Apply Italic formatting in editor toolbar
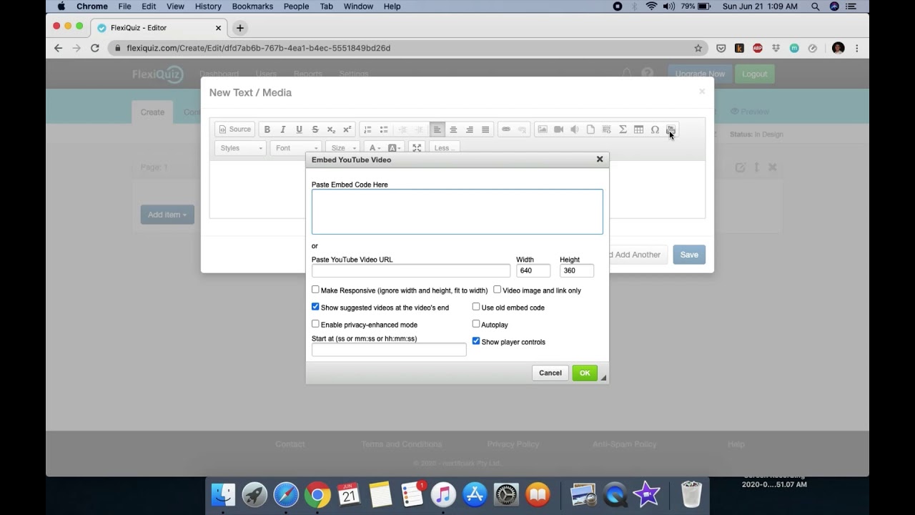The height and width of the screenshot is (515, 915). click(283, 129)
